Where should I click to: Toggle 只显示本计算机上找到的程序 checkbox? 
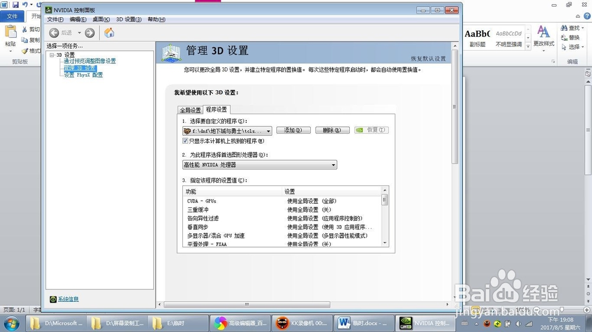point(185,141)
